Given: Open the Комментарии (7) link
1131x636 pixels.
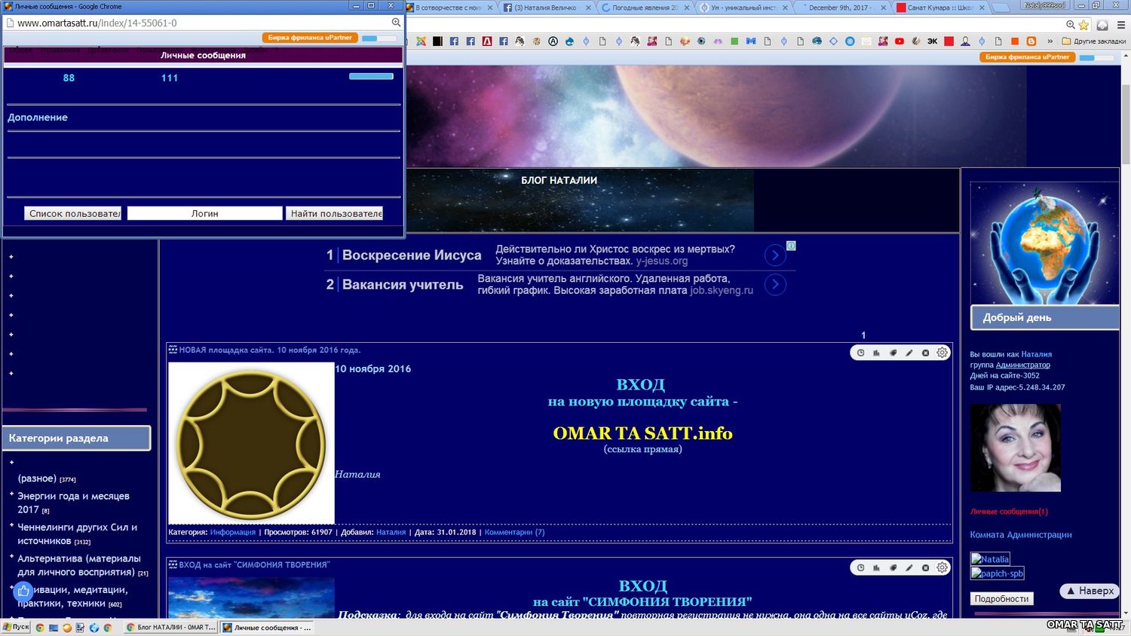Looking at the screenshot, I should coord(514,532).
